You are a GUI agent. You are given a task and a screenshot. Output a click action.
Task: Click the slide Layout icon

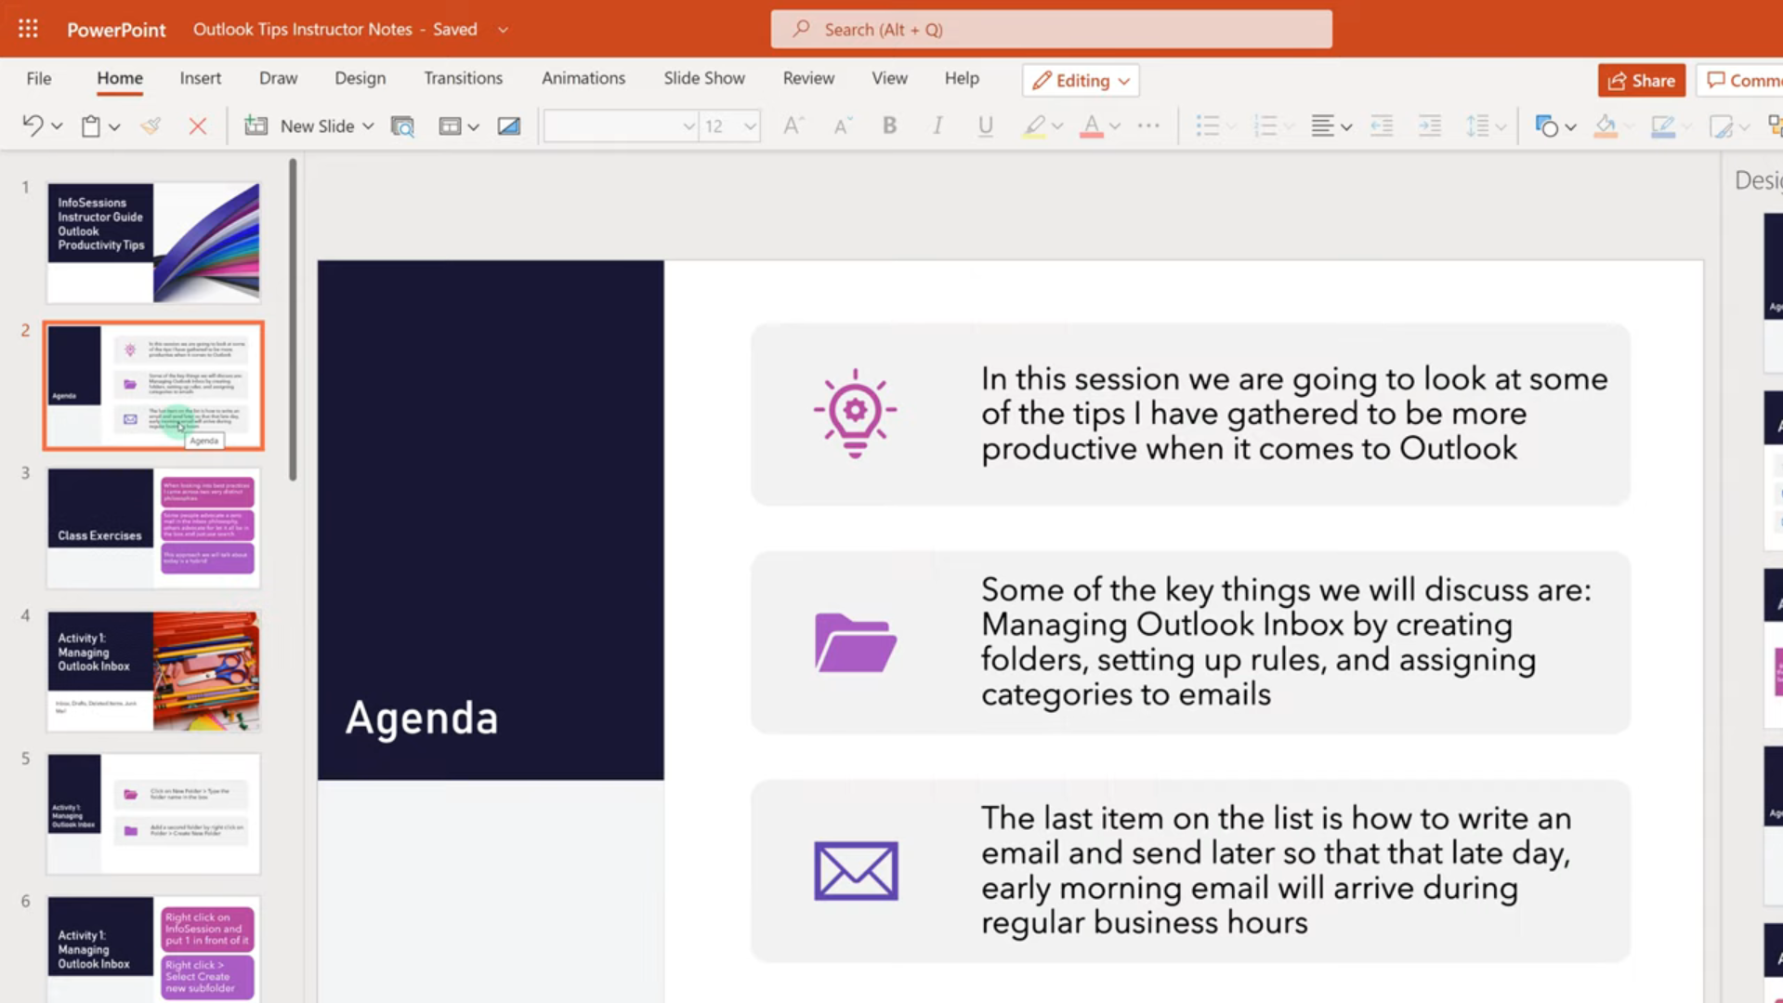[x=450, y=125]
